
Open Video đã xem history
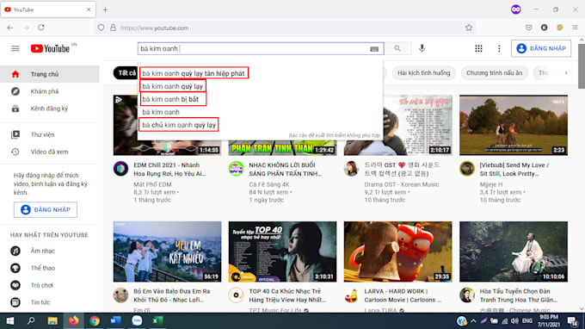tap(50, 152)
